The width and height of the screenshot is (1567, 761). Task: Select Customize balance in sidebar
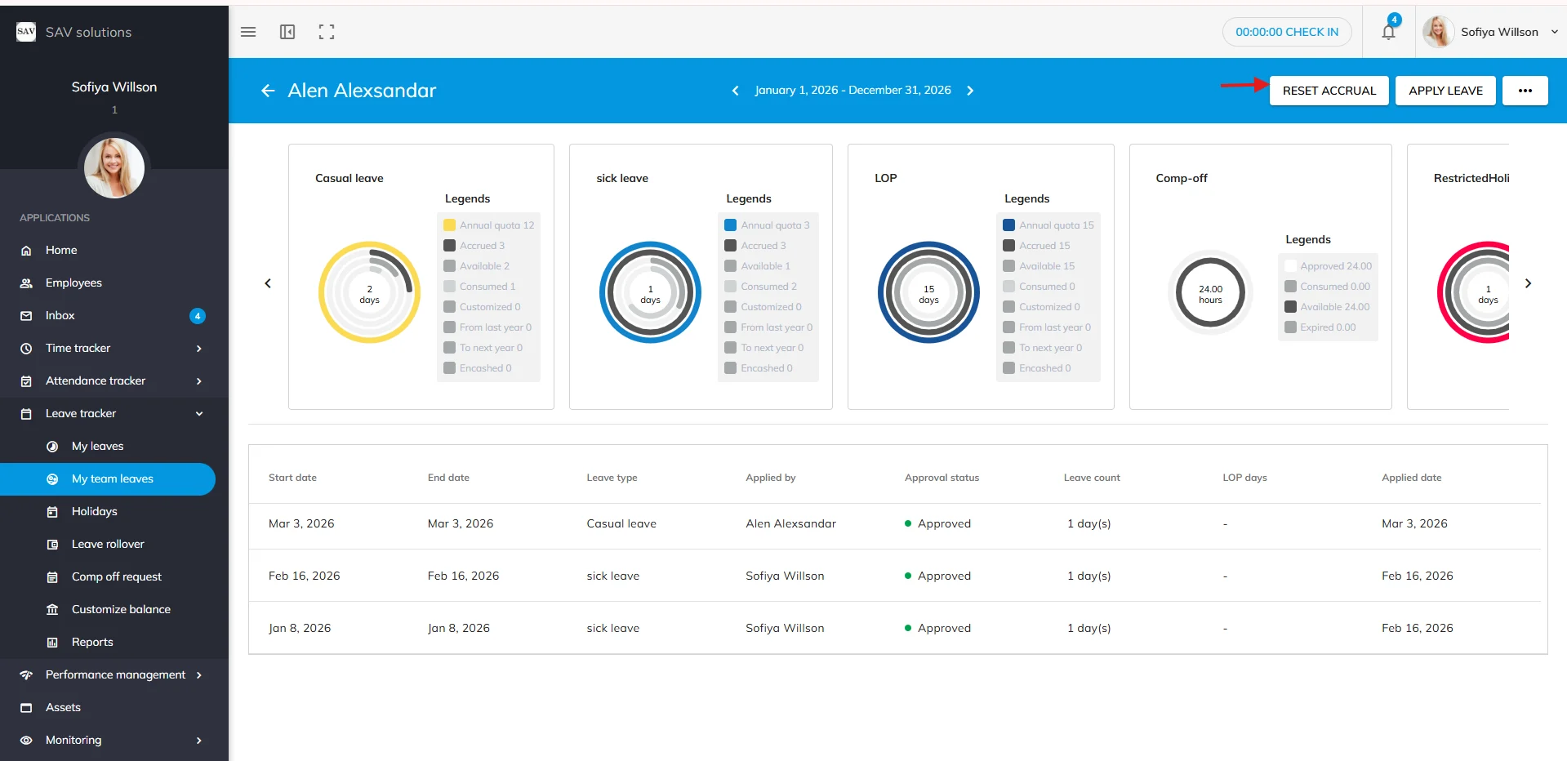[121, 609]
